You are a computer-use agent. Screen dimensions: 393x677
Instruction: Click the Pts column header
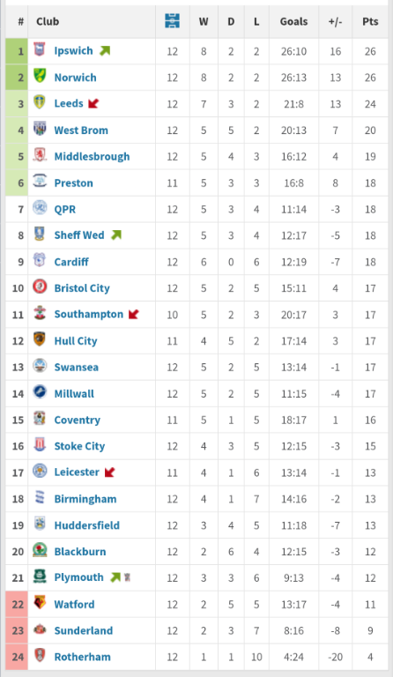[x=370, y=21]
